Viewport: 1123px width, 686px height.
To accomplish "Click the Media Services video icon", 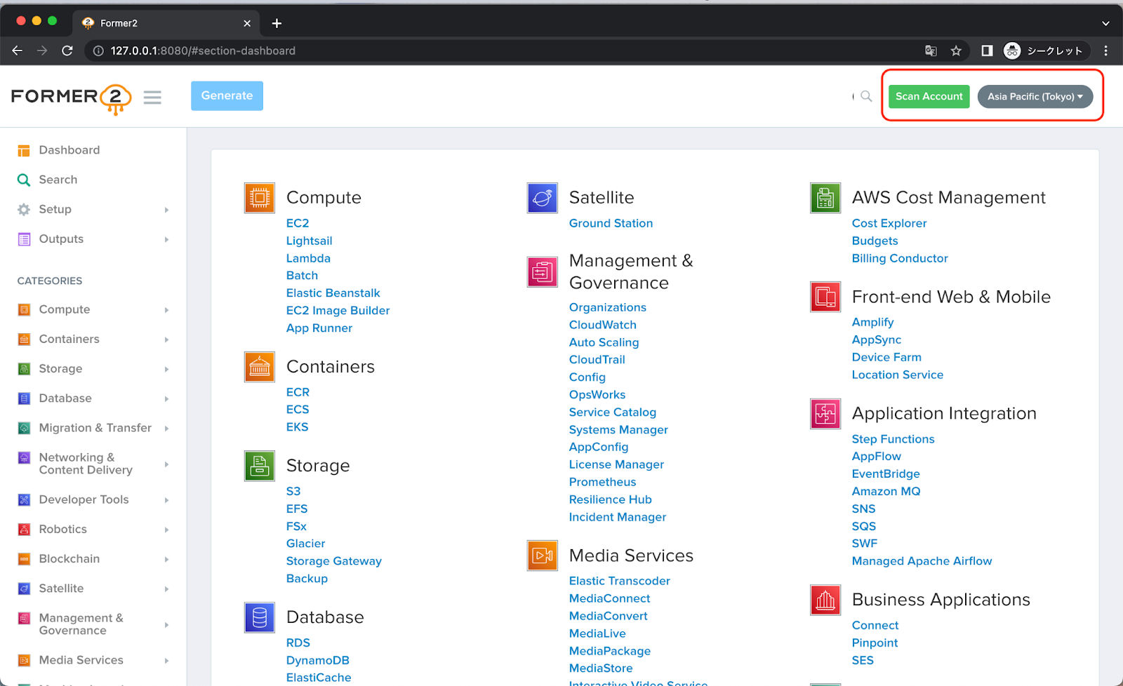I will (541, 555).
